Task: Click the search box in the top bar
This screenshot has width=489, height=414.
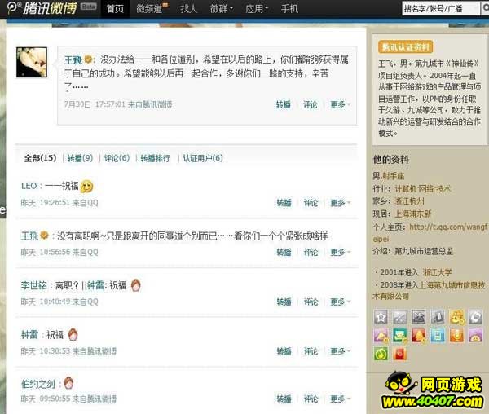Action: pos(440,8)
